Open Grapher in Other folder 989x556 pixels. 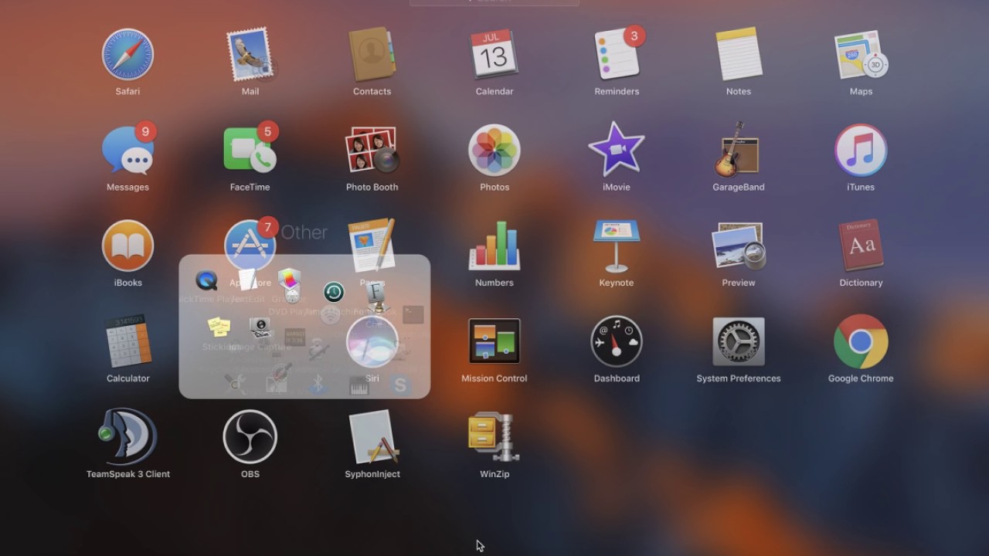289,281
